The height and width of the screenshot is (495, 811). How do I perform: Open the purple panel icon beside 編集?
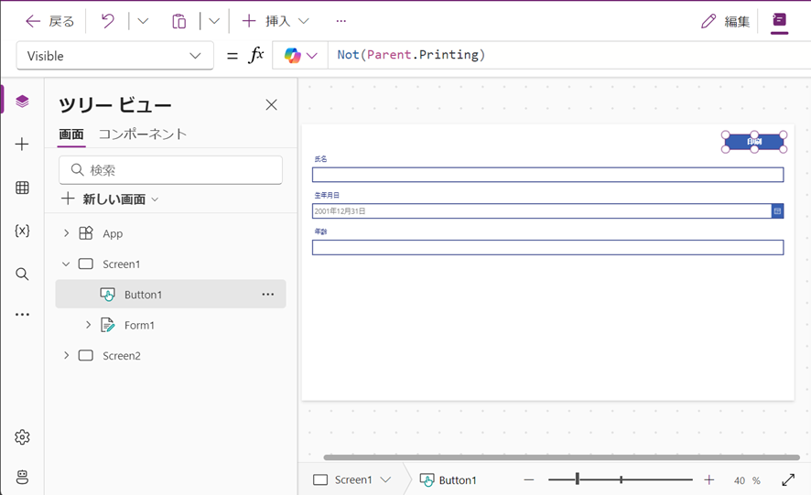[x=780, y=21]
